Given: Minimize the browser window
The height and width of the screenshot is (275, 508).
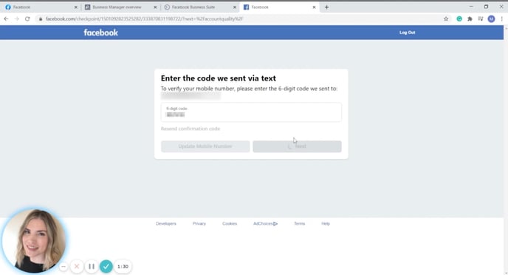Looking at the screenshot, I should [471, 7].
